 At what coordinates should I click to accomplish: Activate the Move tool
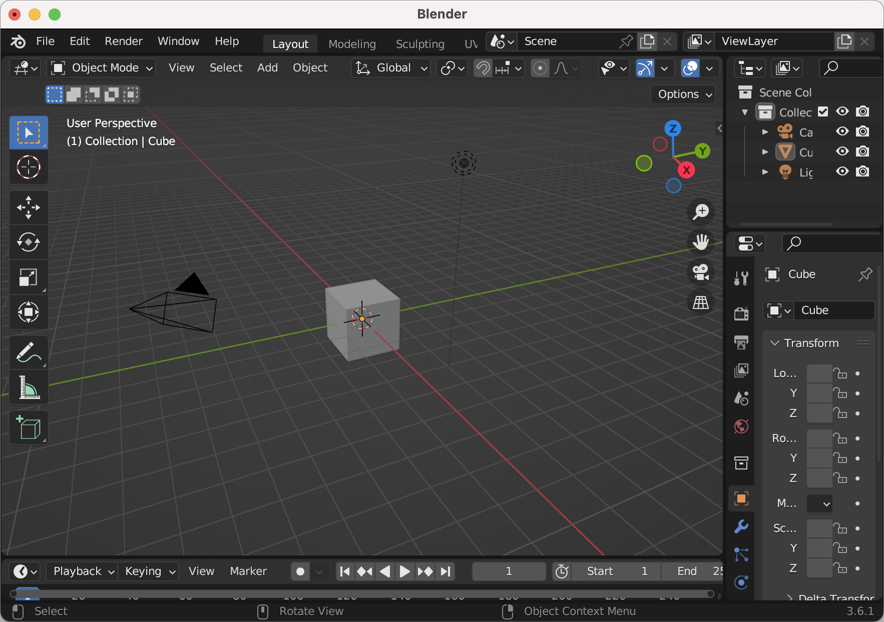[x=29, y=207]
